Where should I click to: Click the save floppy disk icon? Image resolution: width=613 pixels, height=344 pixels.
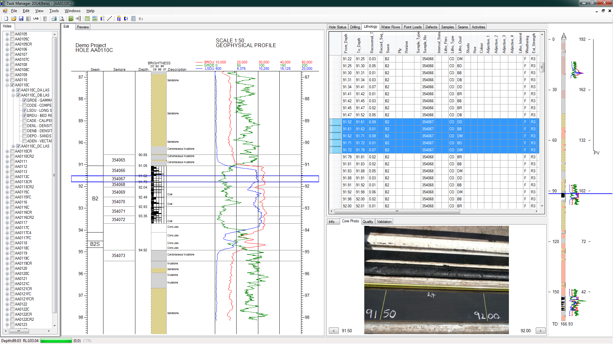21,19
